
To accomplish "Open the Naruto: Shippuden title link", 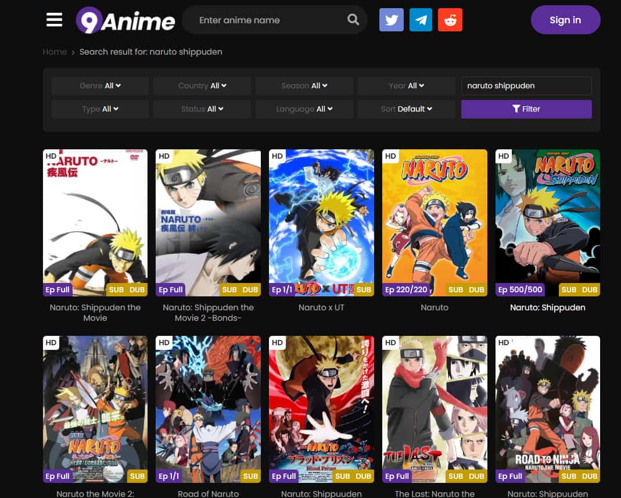I will (x=547, y=307).
